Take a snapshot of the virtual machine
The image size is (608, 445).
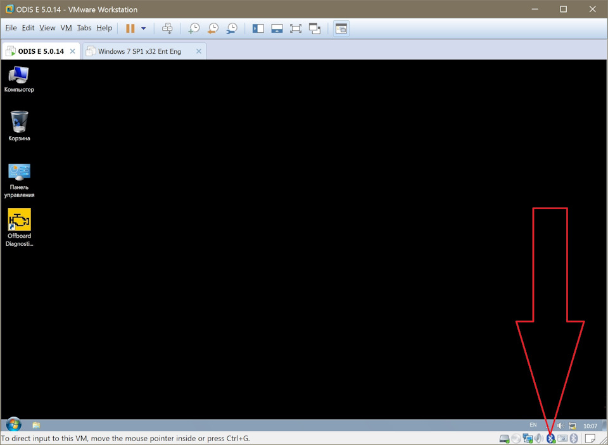click(194, 28)
